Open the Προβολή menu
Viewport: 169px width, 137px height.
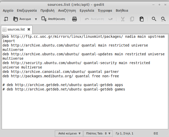coord(48,11)
